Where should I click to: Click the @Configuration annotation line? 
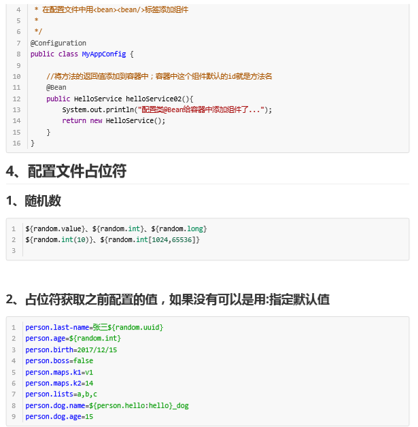(x=58, y=43)
